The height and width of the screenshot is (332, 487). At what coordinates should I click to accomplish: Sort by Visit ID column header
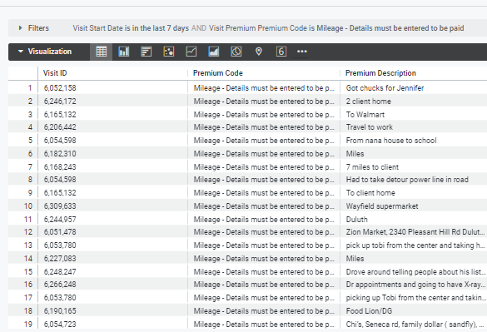[x=55, y=73]
